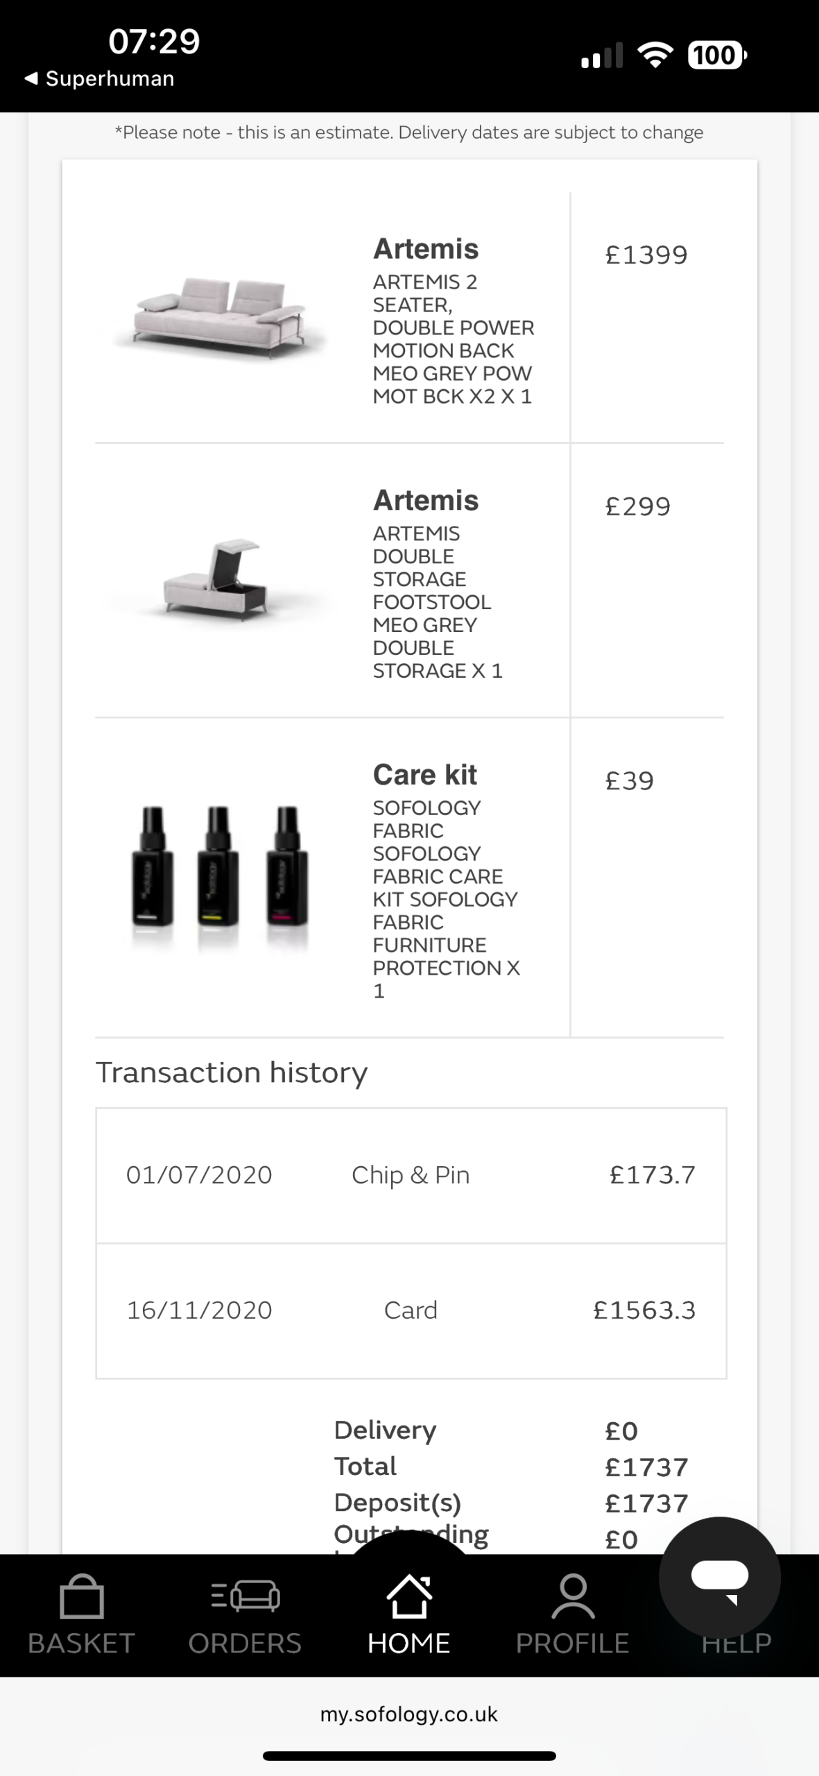The image size is (819, 1776).
Task: Select the 01/07/2020 Chip & Pin transaction
Action: (411, 1175)
